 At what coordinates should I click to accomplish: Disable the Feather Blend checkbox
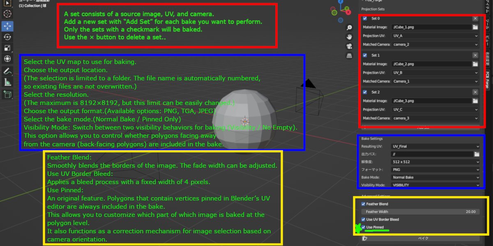click(363, 204)
